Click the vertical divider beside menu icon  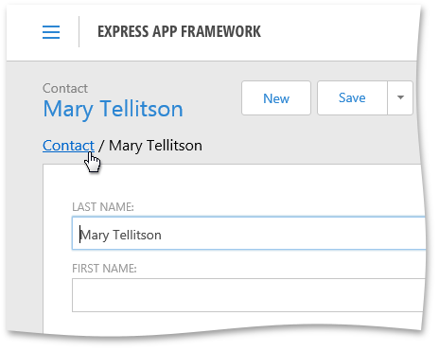79,32
